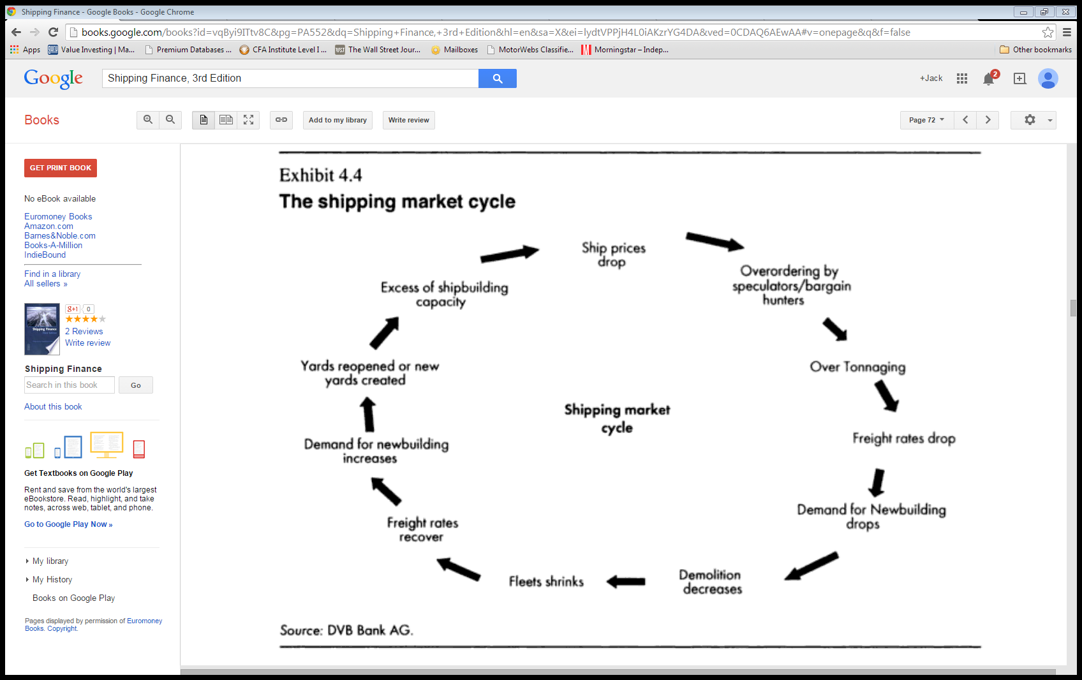The width and height of the screenshot is (1082, 680).
Task: Expand the My History section
Action: (52, 579)
